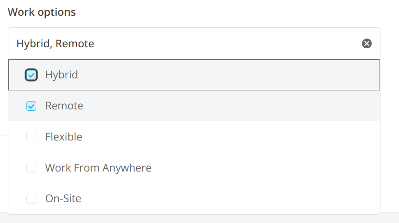Clear selected work options with X icon
399x223 pixels.
coord(367,44)
